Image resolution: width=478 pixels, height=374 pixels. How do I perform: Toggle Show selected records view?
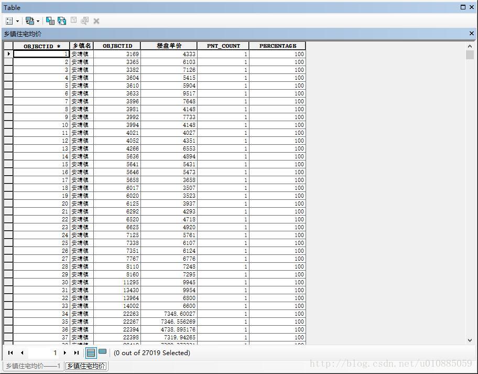(103, 352)
